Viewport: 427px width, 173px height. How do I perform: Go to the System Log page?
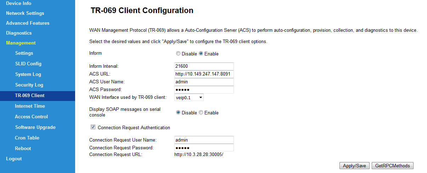tap(28, 74)
